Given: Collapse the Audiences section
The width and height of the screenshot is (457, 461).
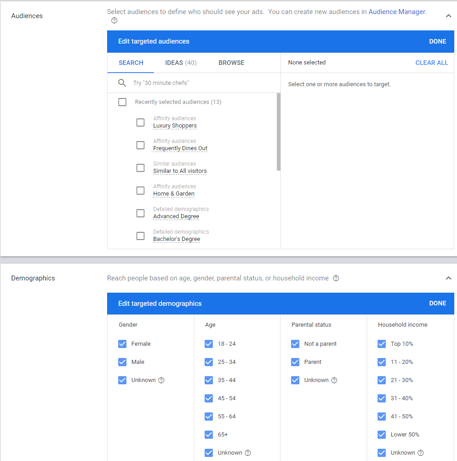Looking at the screenshot, I should (x=448, y=16).
